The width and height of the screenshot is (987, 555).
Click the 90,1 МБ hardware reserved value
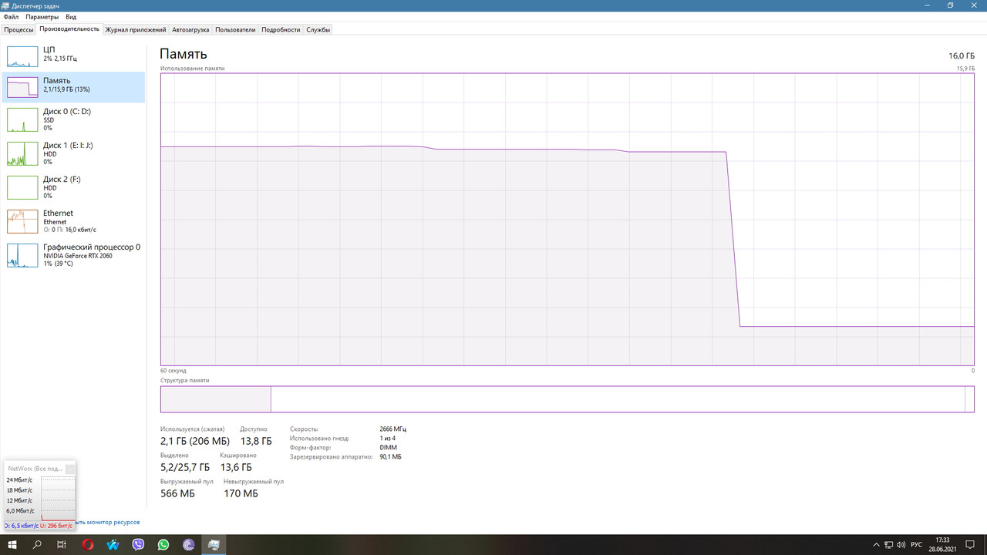pos(390,456)
